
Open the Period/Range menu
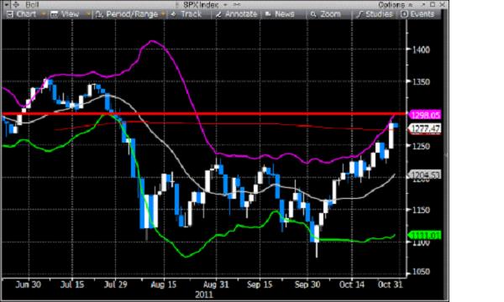tap(132, 14)
